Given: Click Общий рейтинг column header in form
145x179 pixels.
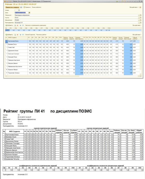Looking at the screenshot, I should [x=136, y=38].
